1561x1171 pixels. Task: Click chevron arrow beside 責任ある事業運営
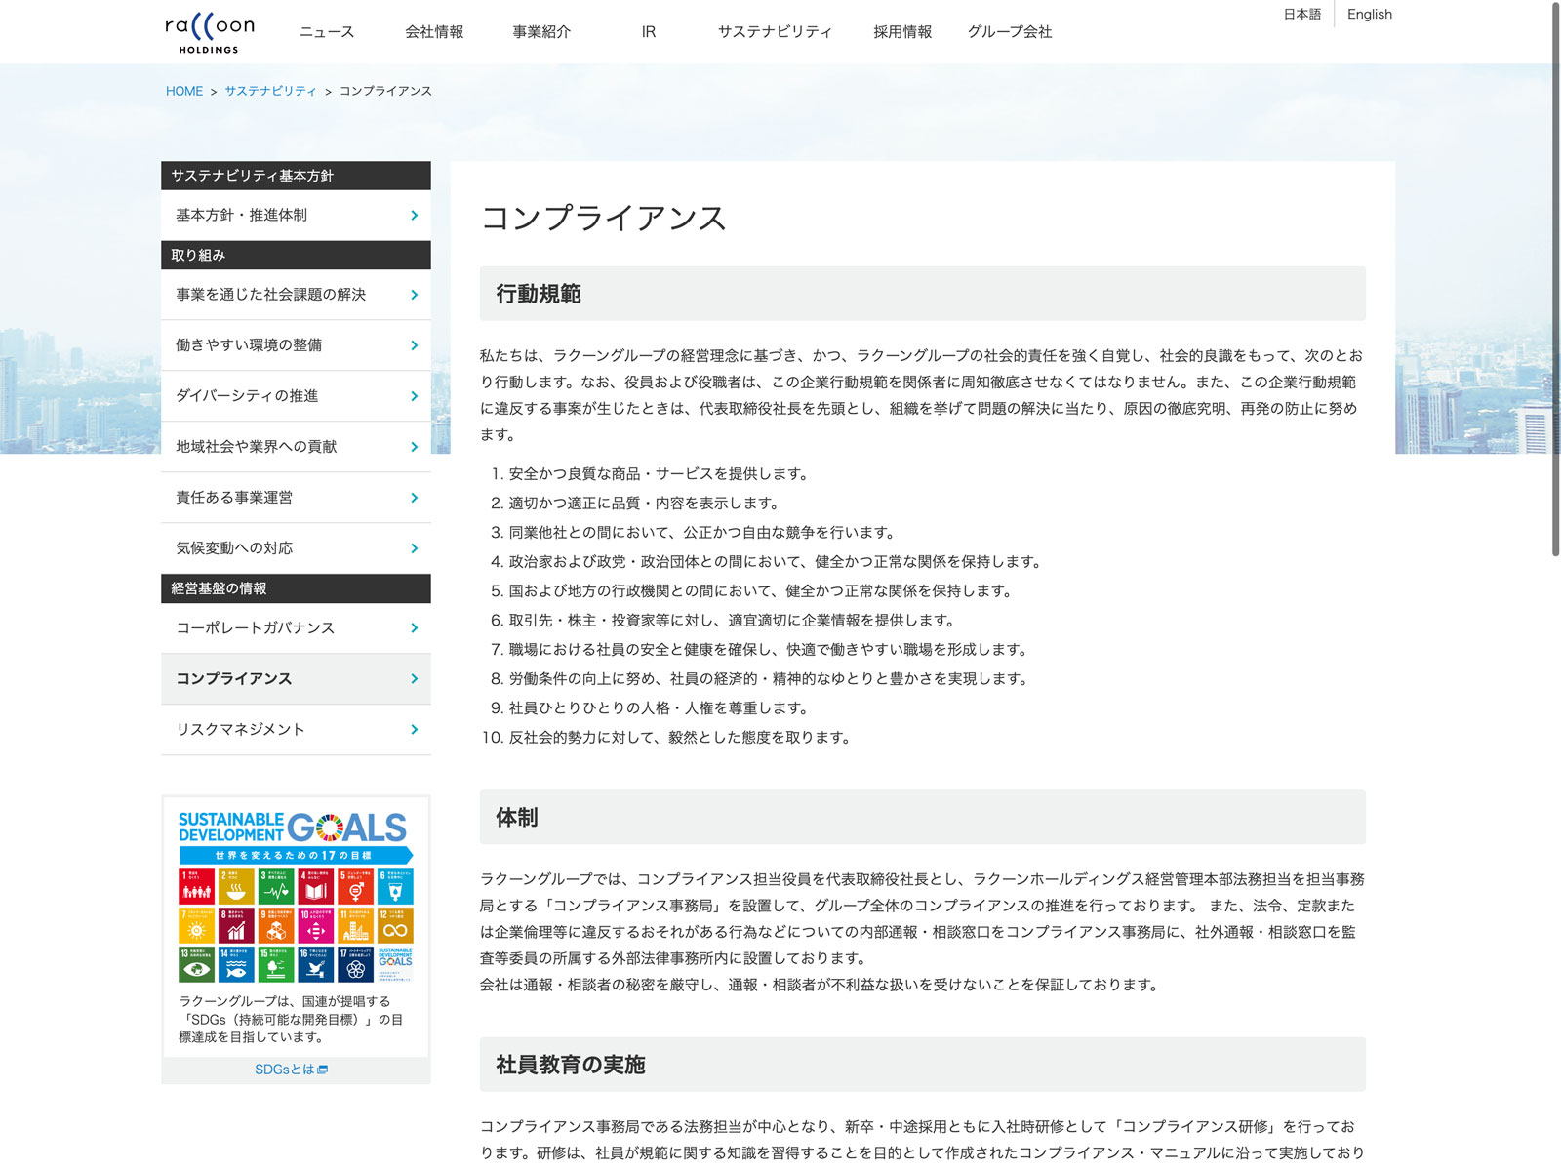pos(415,498)
